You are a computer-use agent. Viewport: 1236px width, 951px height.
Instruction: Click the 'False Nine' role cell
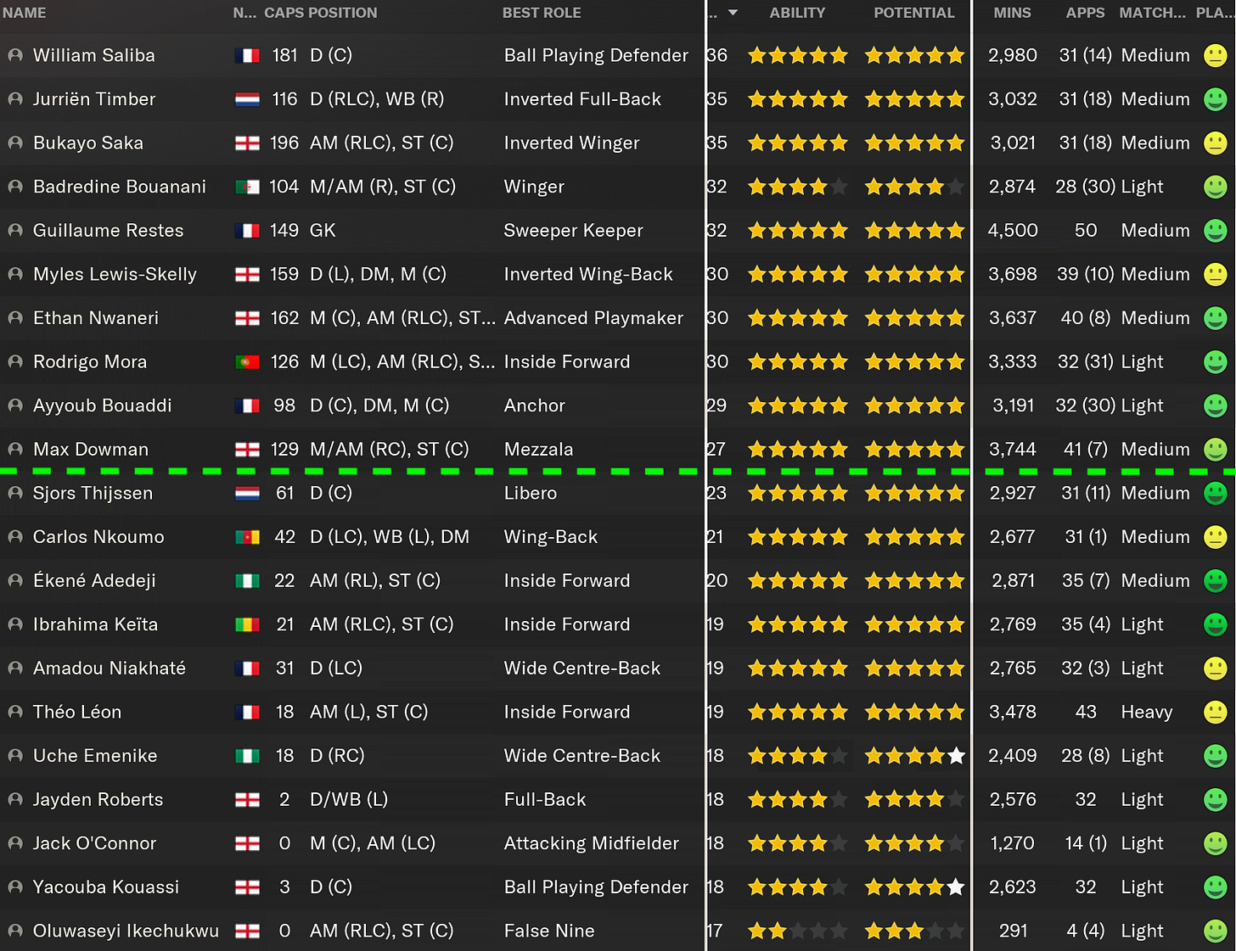(549, 931)
